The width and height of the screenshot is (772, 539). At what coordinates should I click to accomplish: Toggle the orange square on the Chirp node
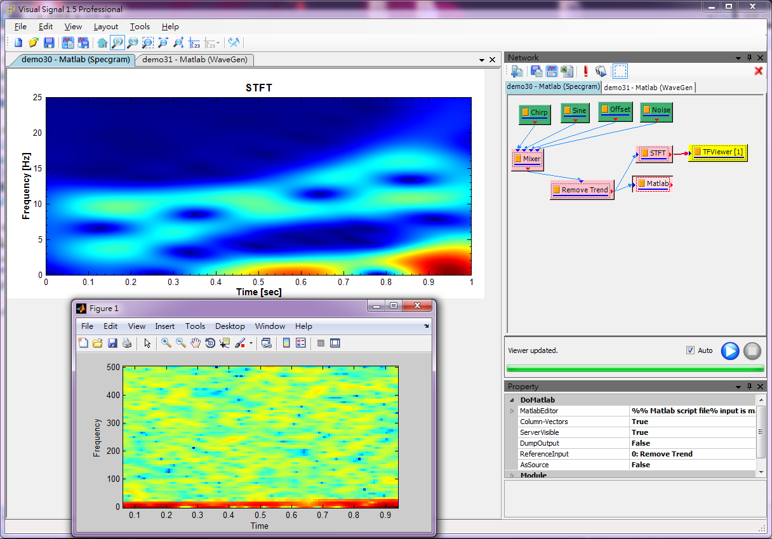(525, 112)
